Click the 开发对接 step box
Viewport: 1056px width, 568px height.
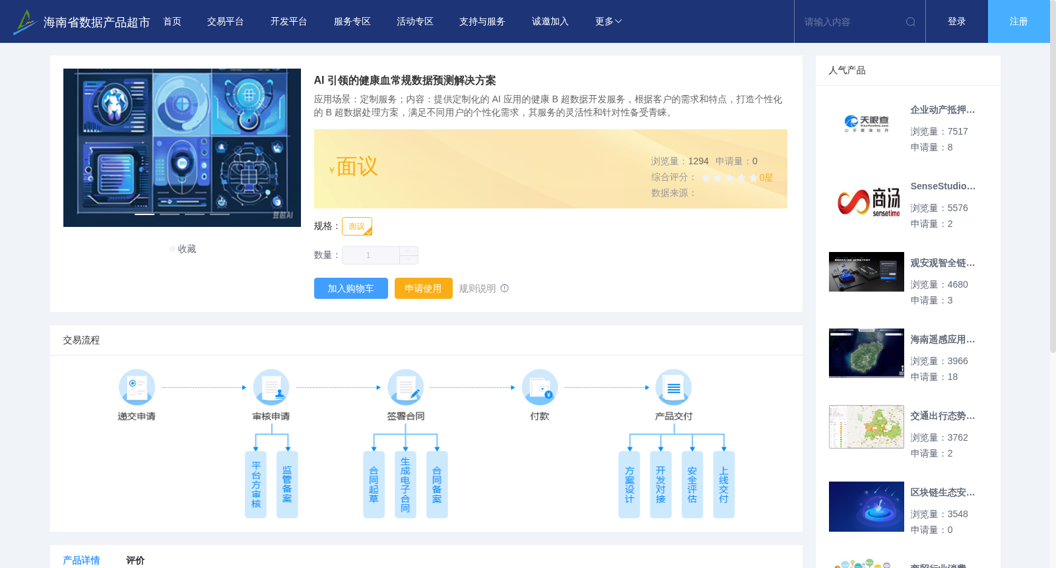661,485
